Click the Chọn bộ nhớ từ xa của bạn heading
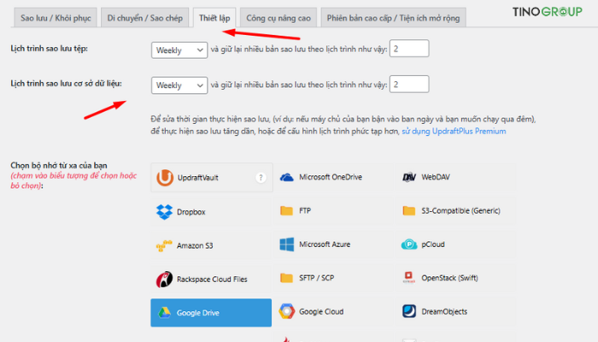The height and width of the screenshot is (342, 598). click(59, 166)
